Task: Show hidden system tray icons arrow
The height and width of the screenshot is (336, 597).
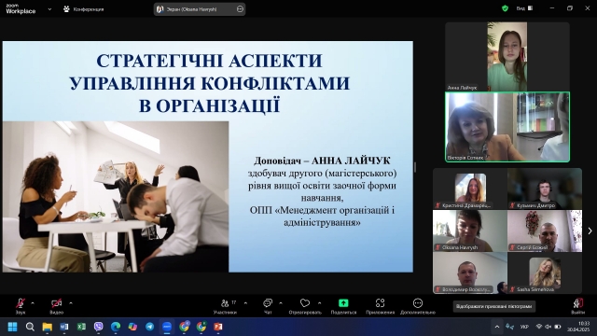Action: (x=497, y=327)
